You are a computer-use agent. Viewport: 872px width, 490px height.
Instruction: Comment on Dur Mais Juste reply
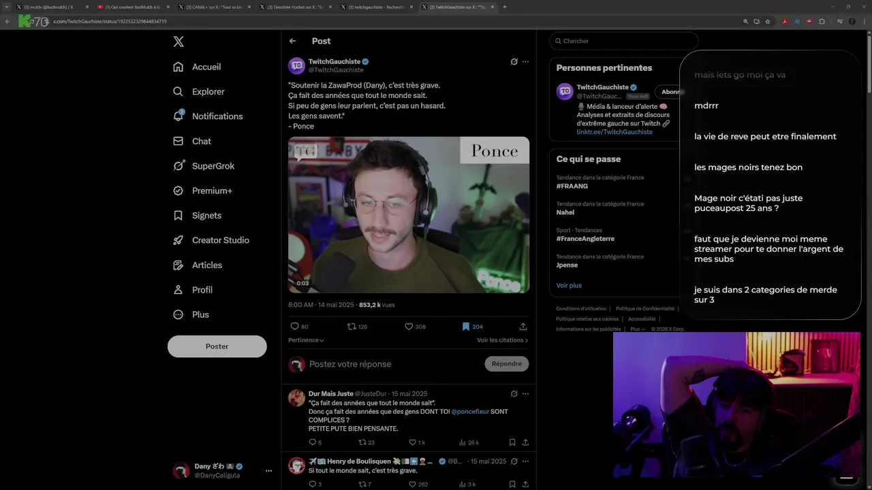click(x=315, y=442)
